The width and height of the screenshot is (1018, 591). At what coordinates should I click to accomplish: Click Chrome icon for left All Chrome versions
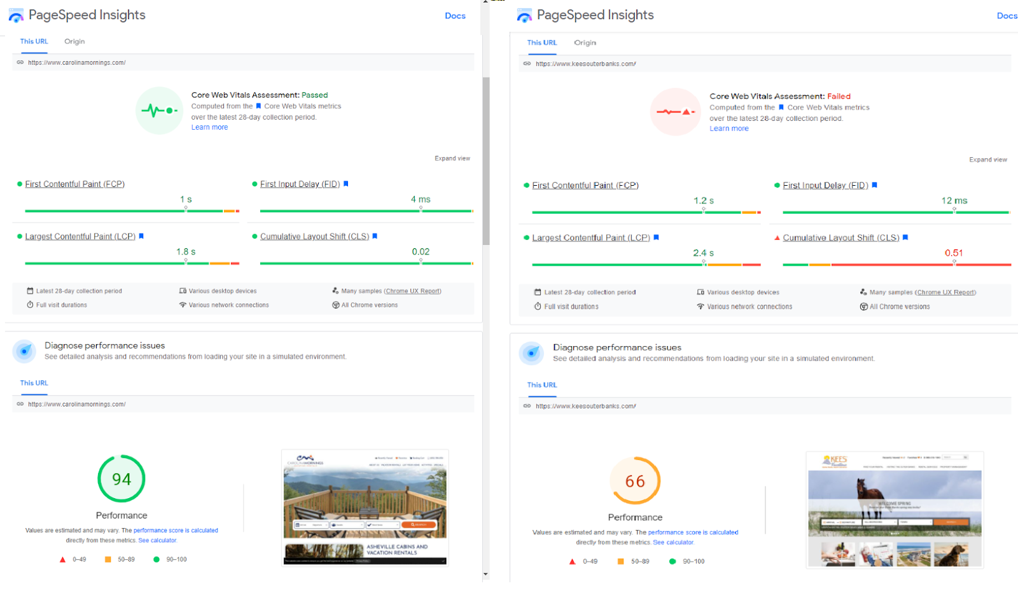335,305
